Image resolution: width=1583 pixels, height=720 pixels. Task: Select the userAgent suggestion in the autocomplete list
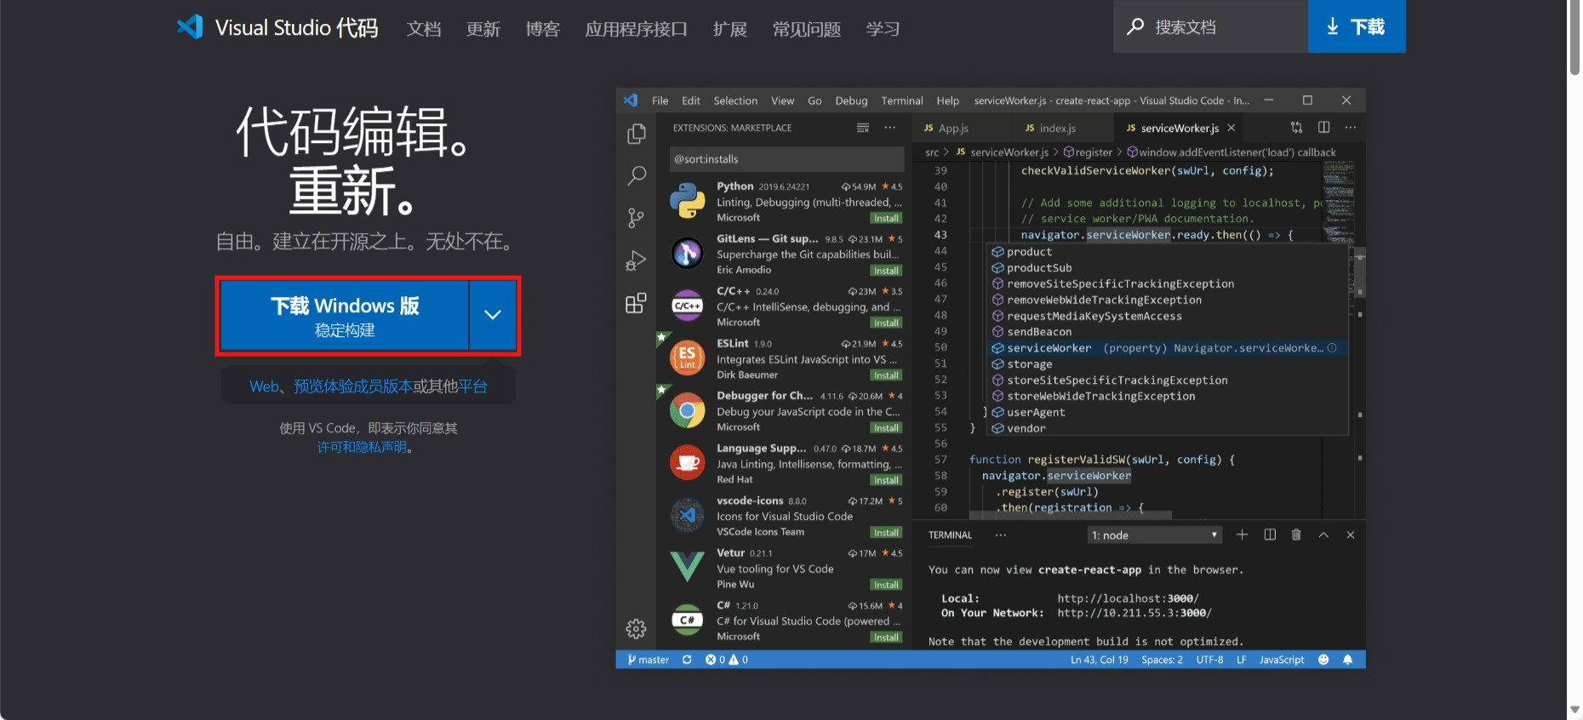point(1167,412)
